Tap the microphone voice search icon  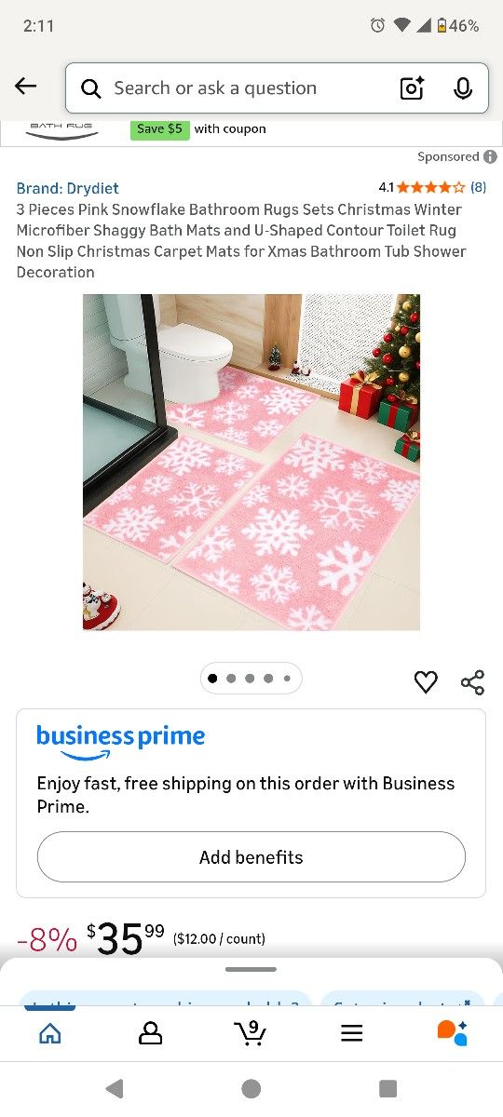point(463,88)
